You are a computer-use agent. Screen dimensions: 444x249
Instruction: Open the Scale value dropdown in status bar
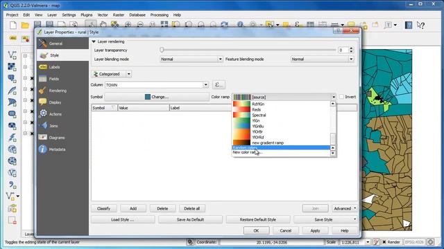tap(368, 242)
